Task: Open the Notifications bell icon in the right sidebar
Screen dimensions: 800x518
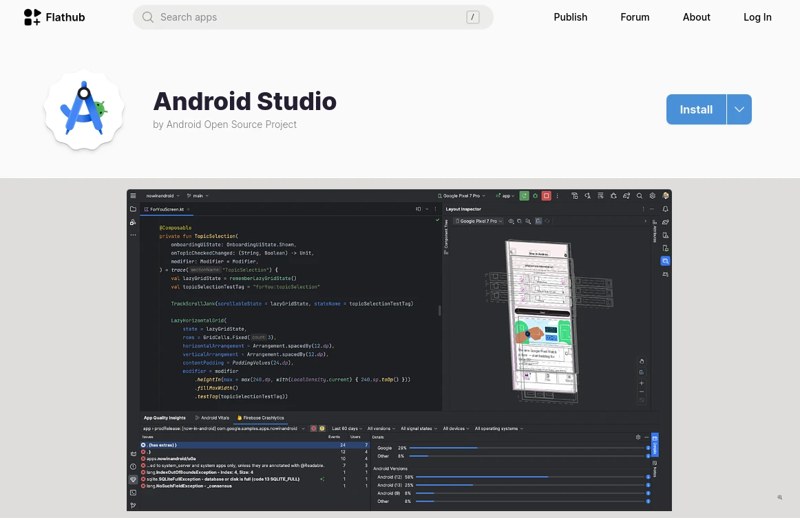Action: tap(666, 209)
